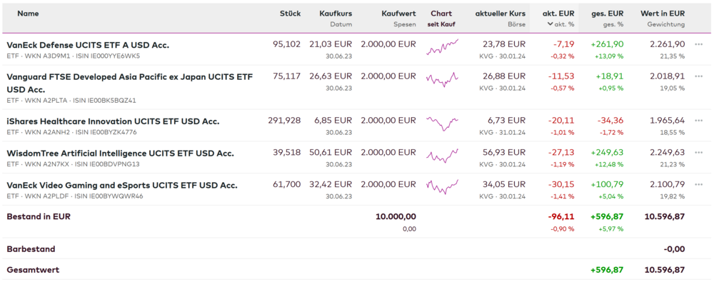Click total gain +18,91
The width and height of the screenshot is (714, 282).
click(610, 76)
